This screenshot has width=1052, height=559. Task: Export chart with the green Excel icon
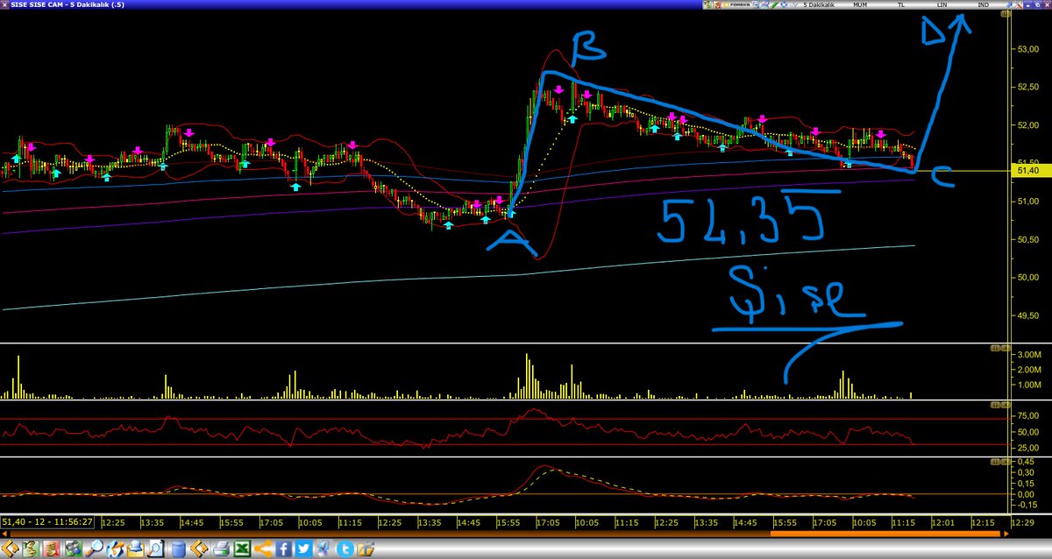pos(241,549)
